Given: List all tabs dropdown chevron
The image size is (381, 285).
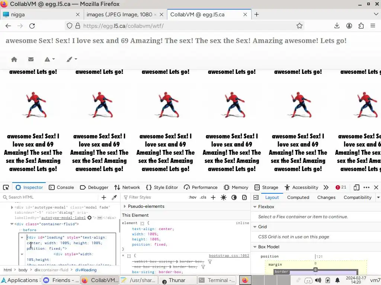Looking at the screenshot, I should point(376,14).
